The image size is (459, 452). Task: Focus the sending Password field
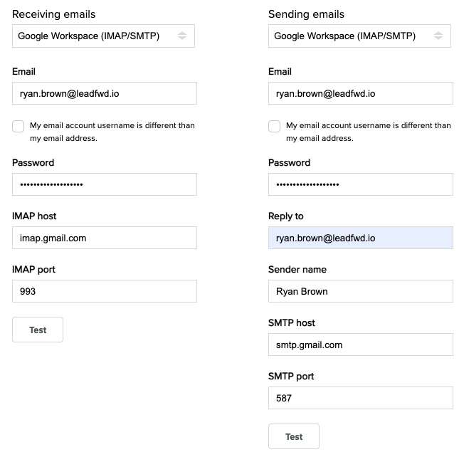click(x=361, y=184)
